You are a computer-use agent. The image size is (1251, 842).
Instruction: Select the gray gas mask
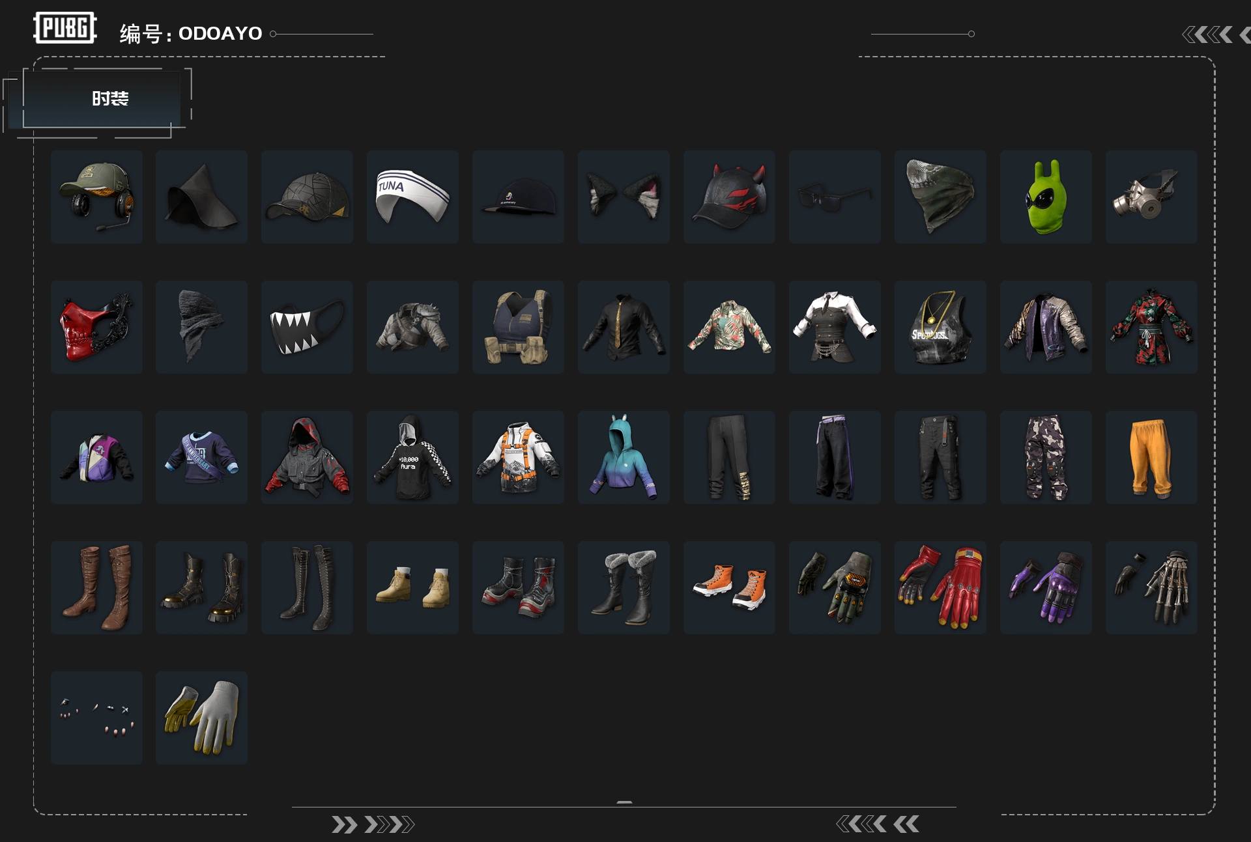[x=1152, y=197]
